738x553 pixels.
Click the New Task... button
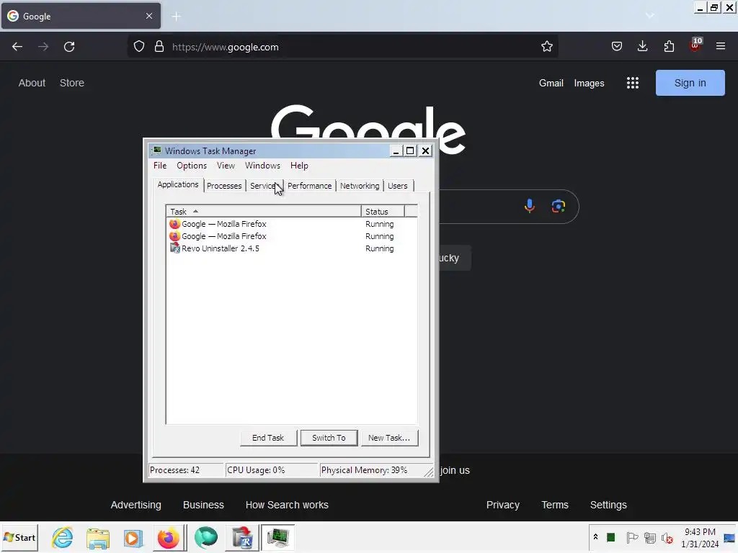(x=389, y=438)
